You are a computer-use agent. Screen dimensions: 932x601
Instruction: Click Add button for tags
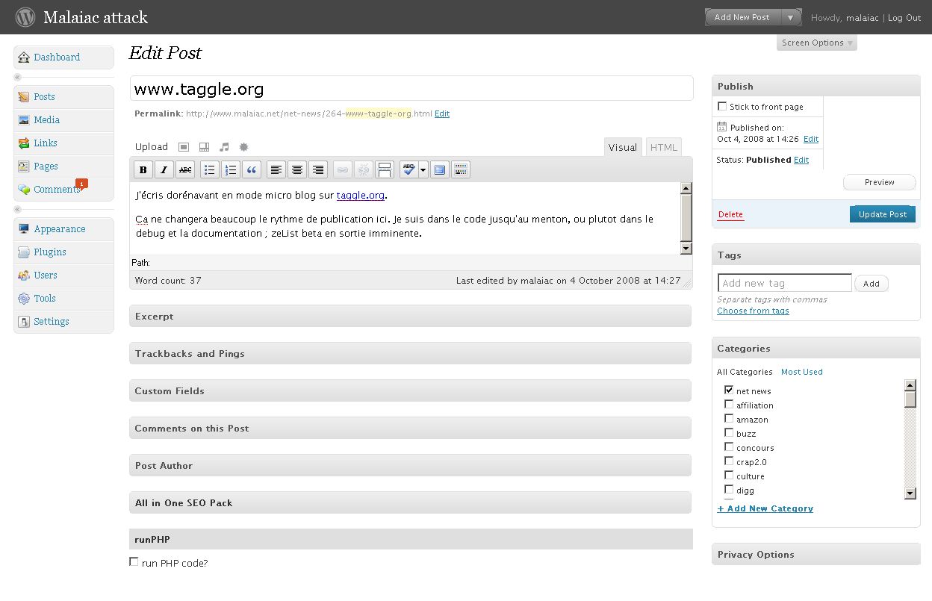point(872,284)
